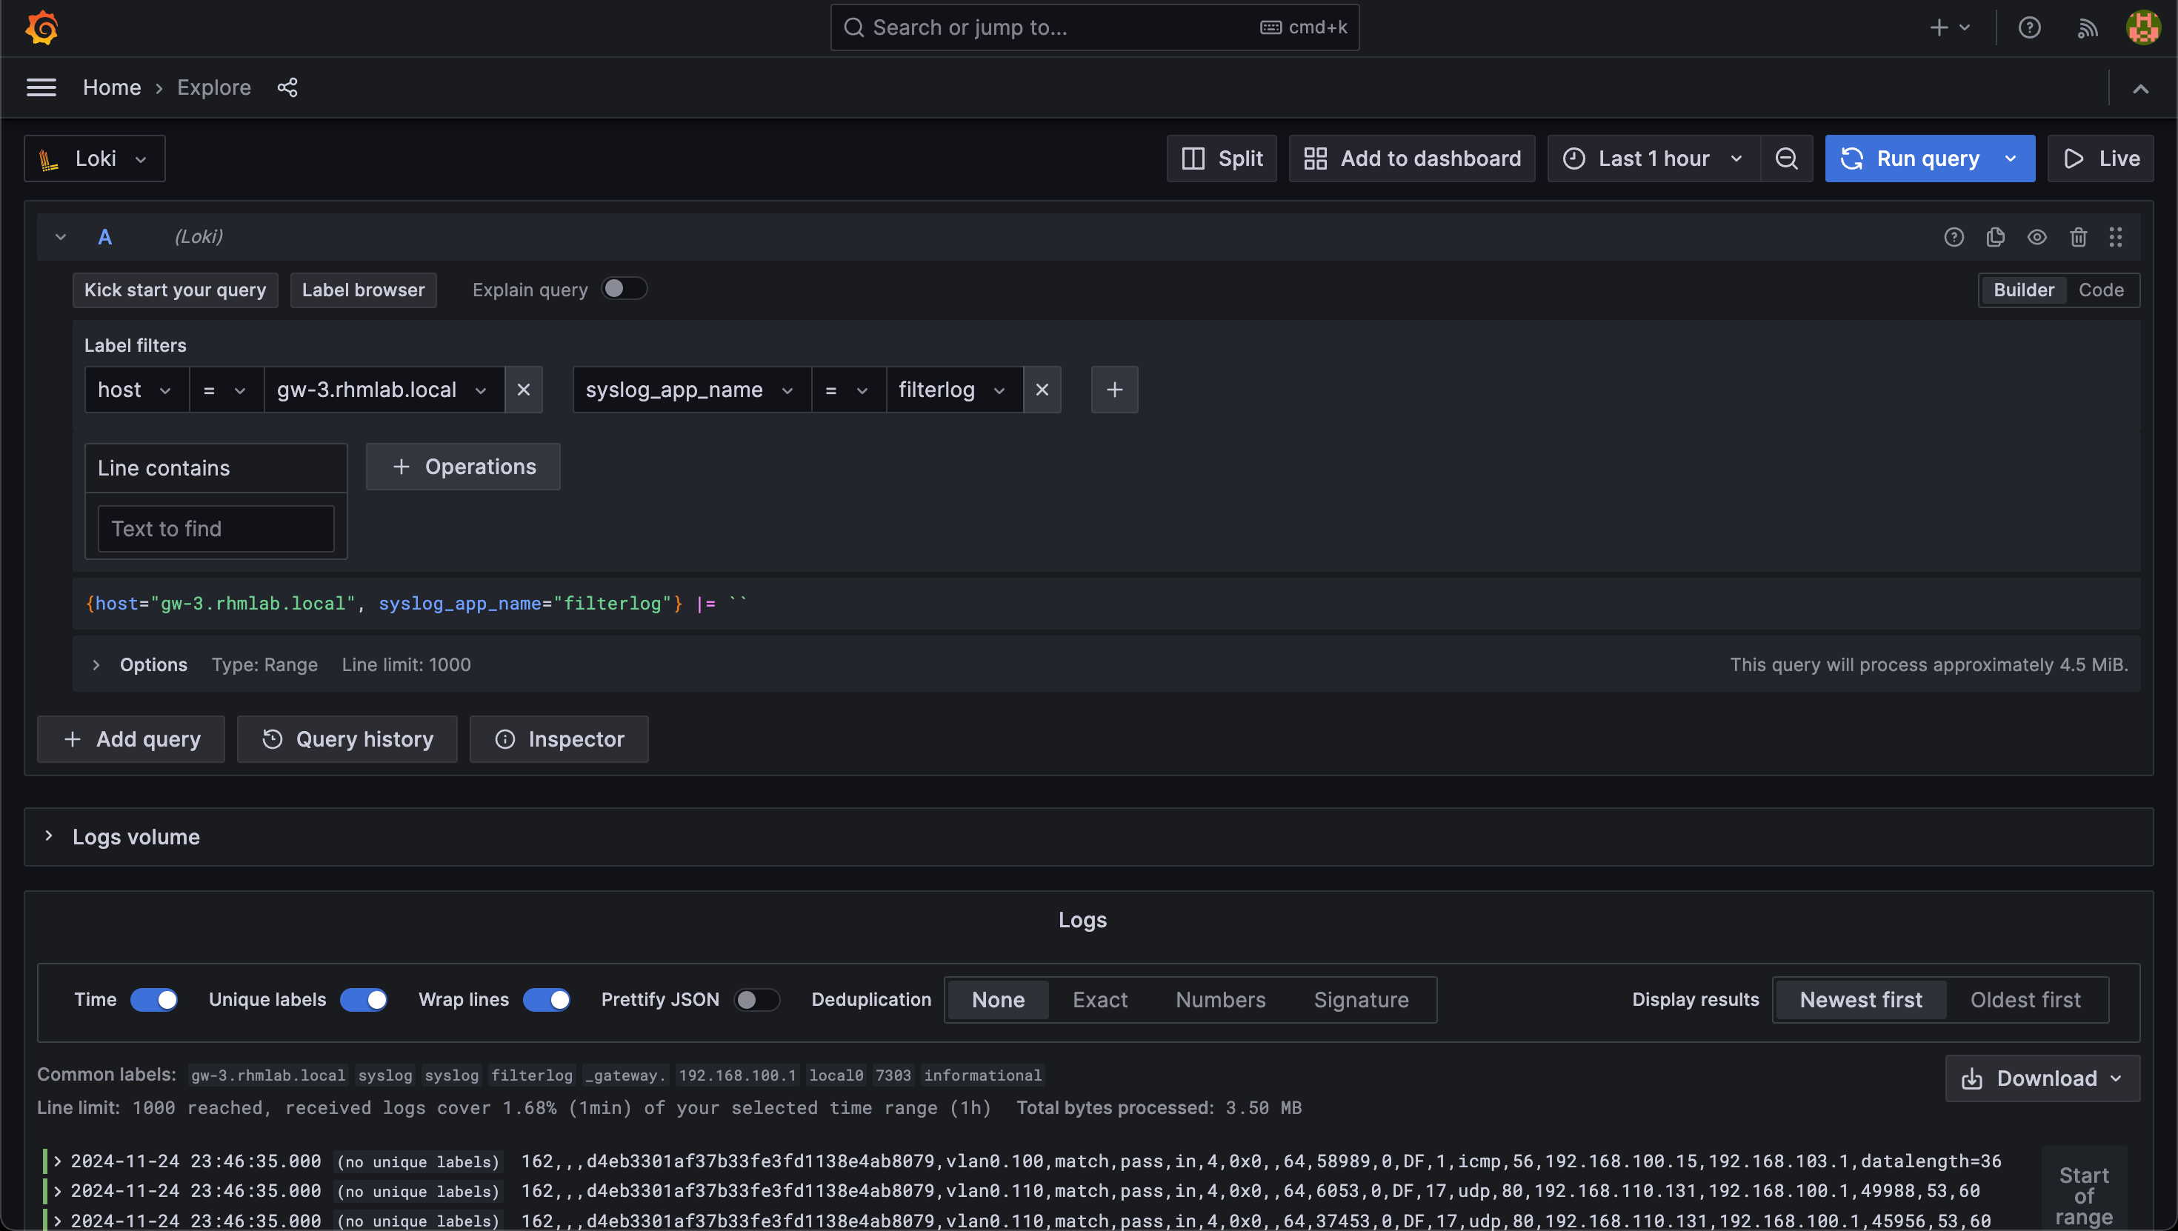Open Query history
This screenshot has width=2178, height=1231.
pos(347,739)
